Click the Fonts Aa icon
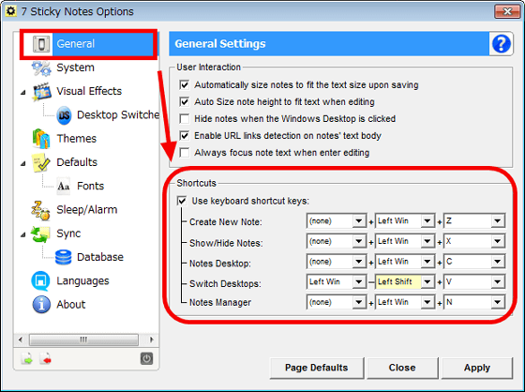This screenshot has width=525, height=392. 64,186
